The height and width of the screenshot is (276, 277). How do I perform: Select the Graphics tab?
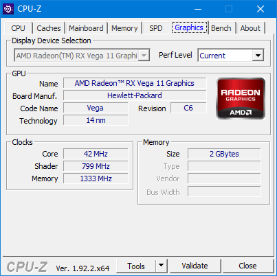[x=189, y=27]
